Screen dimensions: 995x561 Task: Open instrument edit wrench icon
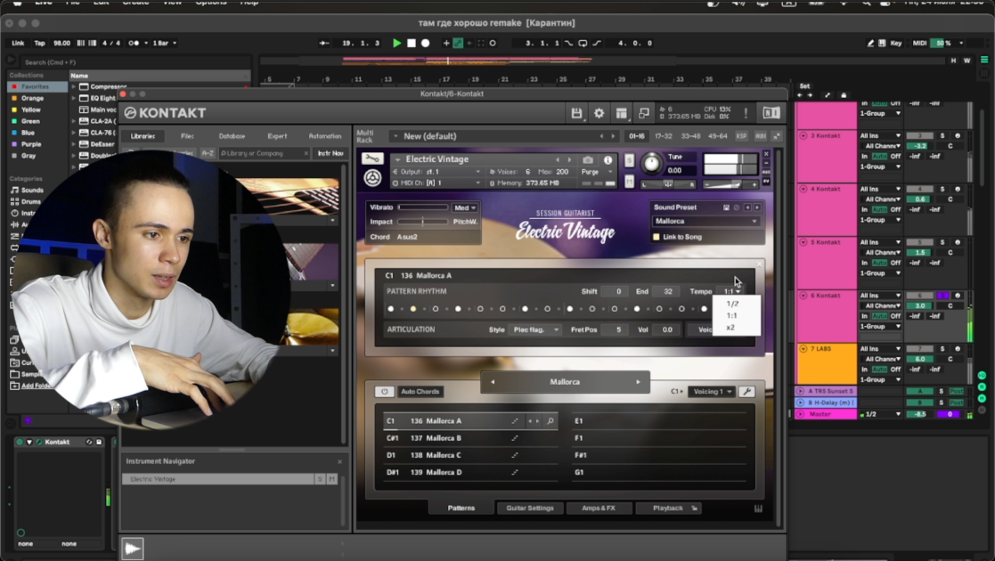(372, 159)
